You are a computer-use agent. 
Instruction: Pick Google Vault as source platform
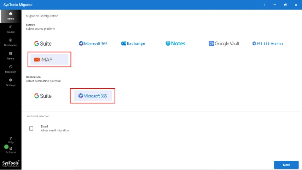pyautogui.click(x=224, y=44)
